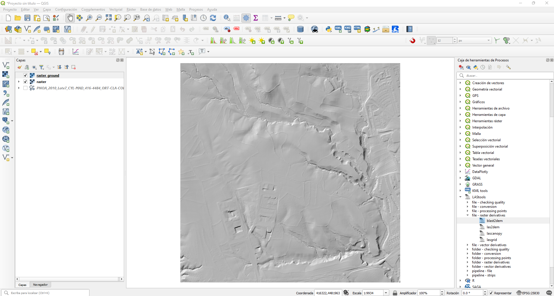Viewport: 554px width, 296px height.
Task: Enable the PNOA_2010 layer checkbox
Action: [x=25, y=88]
